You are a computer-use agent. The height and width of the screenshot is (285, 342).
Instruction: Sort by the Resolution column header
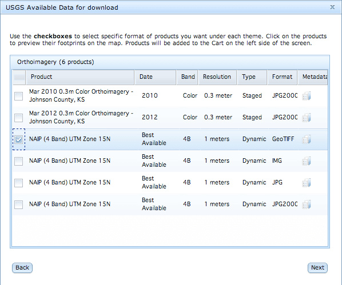[217, 77]
